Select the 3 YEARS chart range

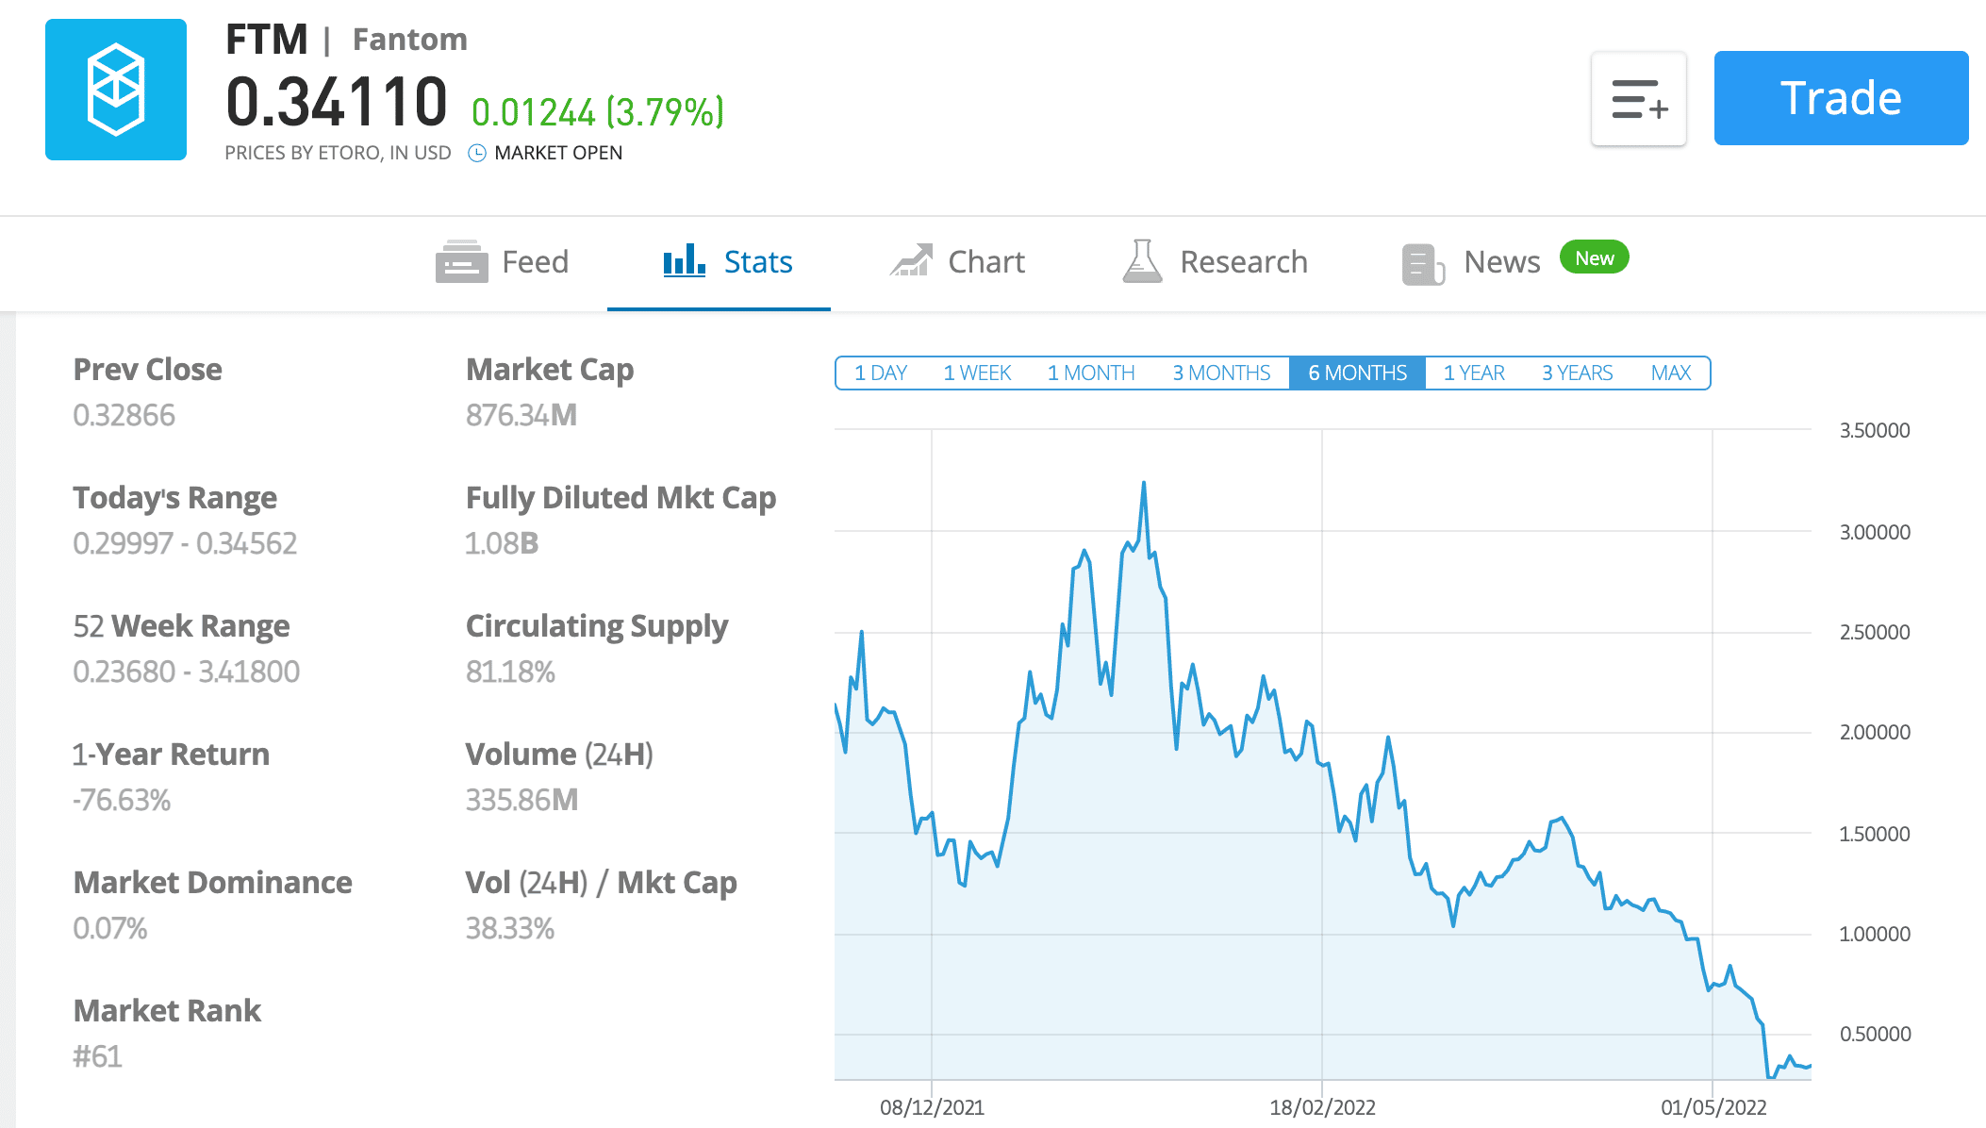(1577, 373)
